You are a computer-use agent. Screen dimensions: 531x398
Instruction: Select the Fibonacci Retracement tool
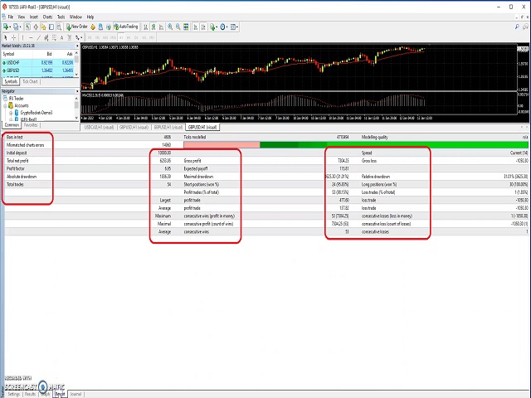[54, 37]
